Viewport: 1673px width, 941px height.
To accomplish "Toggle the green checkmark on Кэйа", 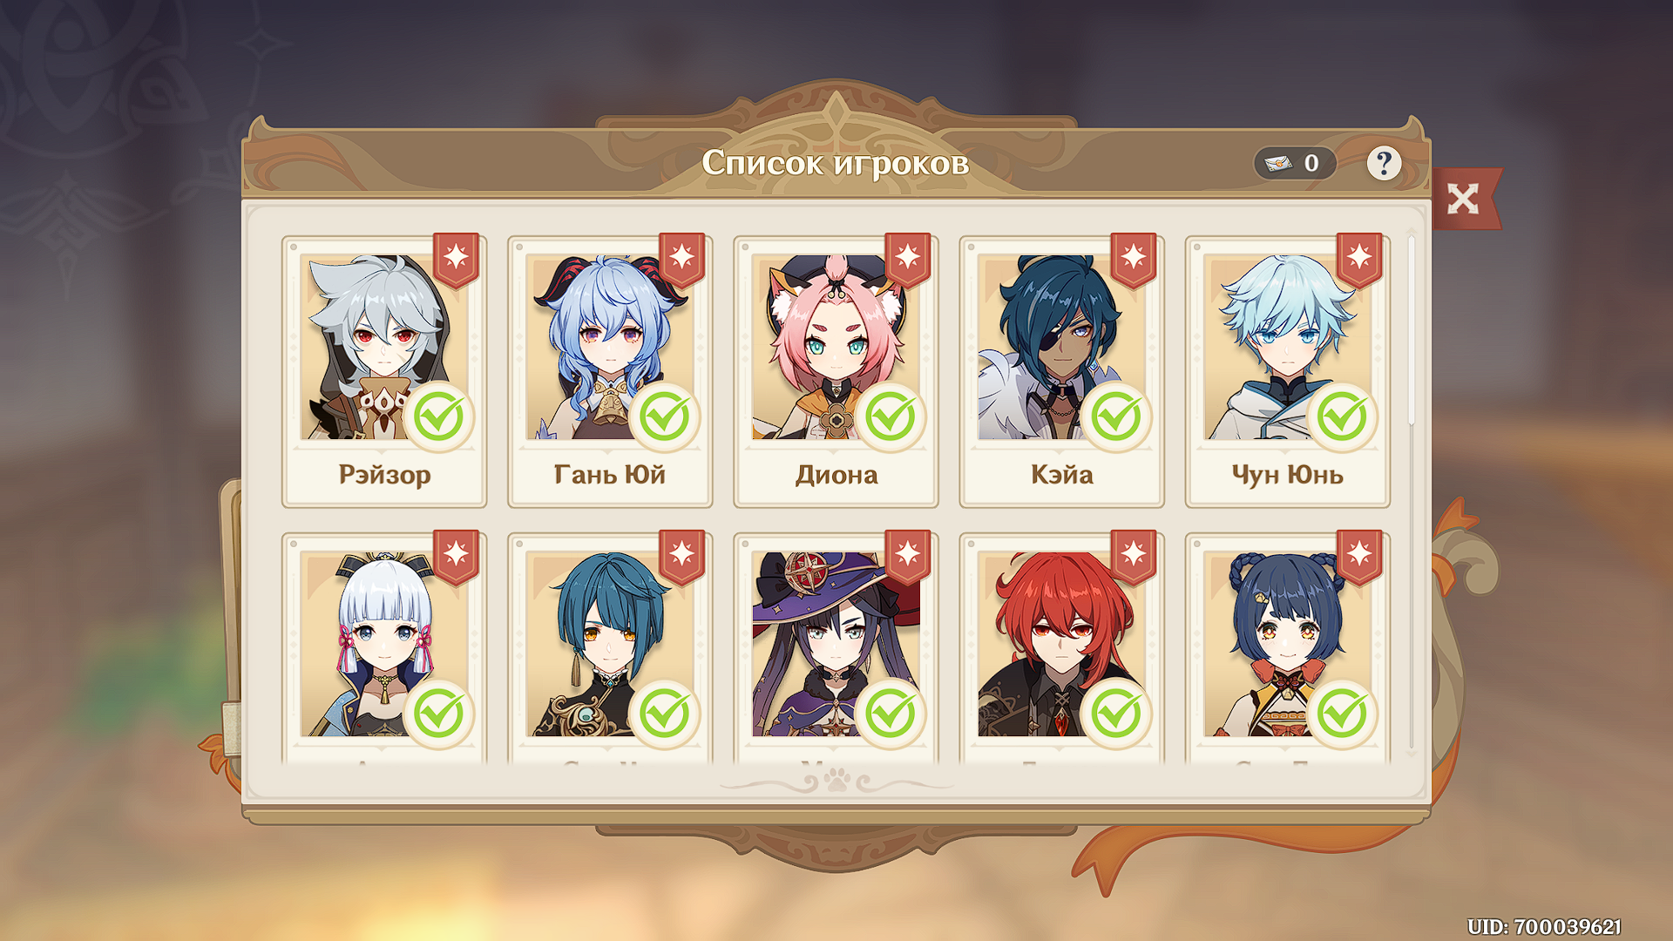I will pyautogui.click(x=1116, y=417).
